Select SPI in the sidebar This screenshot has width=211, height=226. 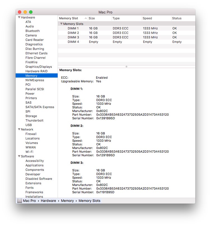28,111
